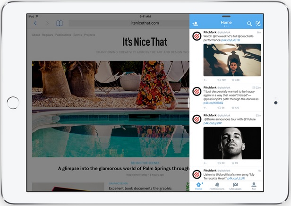Open Twitter search with magnifier icon
Viewport: 291px width, 206px height.
pos(249,23)
